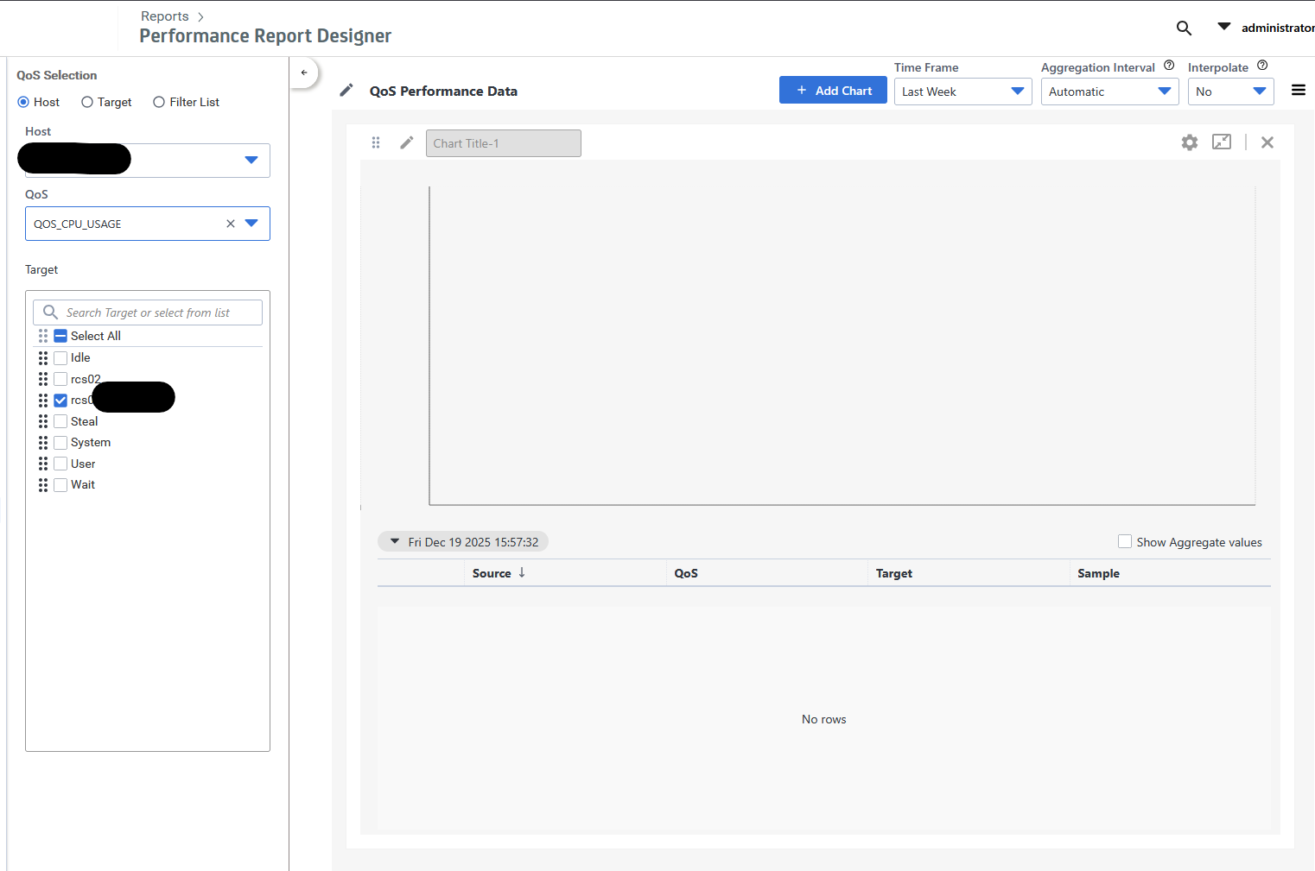
Task: Collapse the QoS Selection side panel arrow
Action: (x=304, y=73)
